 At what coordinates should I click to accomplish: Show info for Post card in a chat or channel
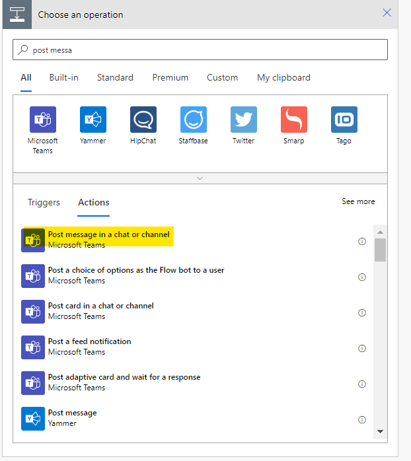click(362, 312)
